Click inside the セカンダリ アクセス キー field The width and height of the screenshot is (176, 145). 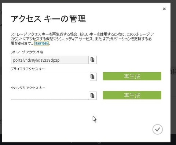click(x=50, y=95)
